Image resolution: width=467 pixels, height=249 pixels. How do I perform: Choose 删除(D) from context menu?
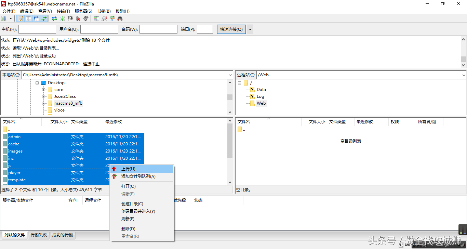[x=142, y=229]
